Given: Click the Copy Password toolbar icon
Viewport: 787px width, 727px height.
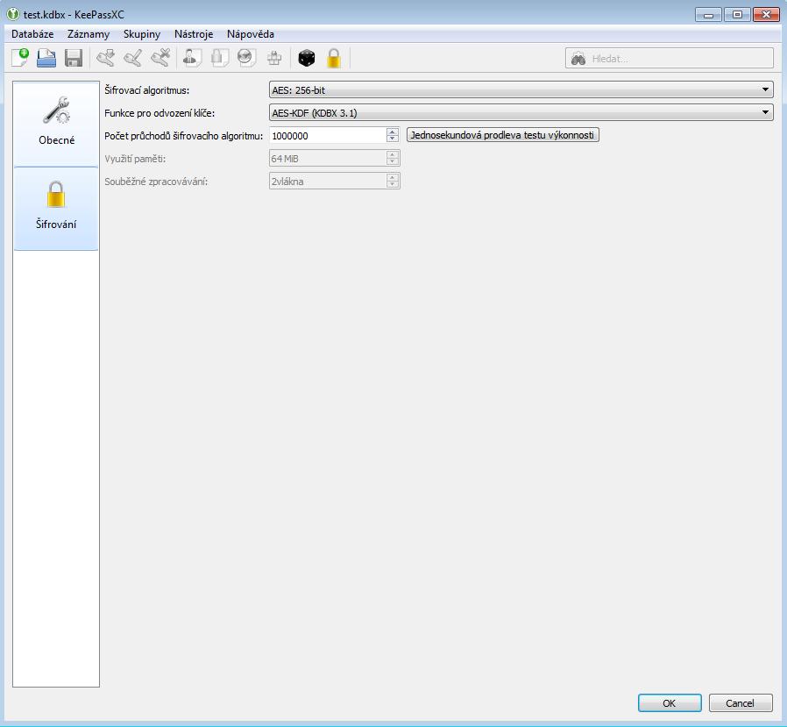Looking at the screenshot, I should (219, 58).
